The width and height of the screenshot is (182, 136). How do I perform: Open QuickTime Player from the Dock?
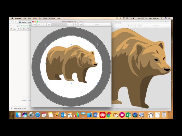[x=135, y=115]
